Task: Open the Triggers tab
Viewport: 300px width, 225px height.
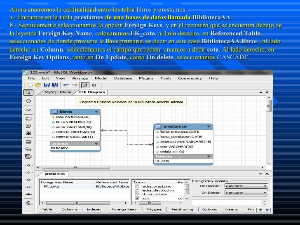Action: 154,209
